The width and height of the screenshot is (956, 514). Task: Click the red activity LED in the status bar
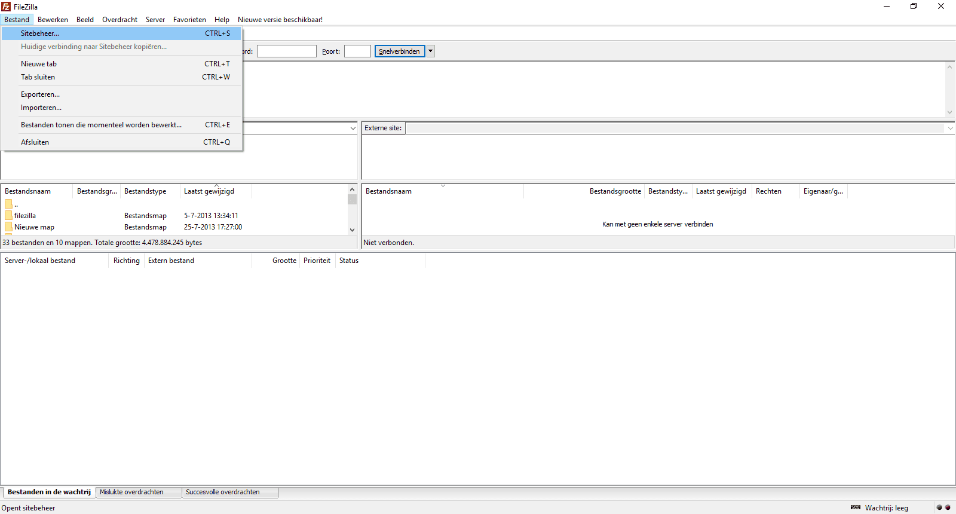(x=948, y=507)
